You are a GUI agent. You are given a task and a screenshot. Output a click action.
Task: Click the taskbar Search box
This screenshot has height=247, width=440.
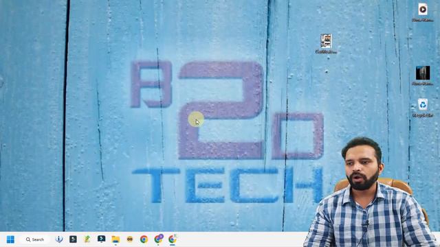click(35, 239)
